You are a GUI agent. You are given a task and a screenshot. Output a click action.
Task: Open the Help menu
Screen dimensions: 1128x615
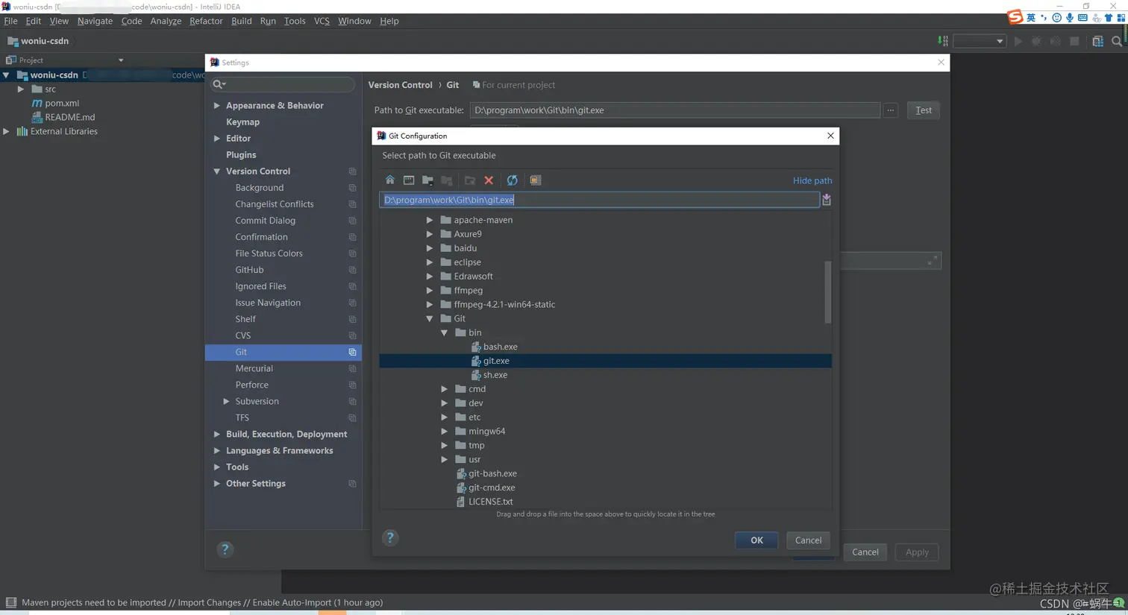[389, 21]
